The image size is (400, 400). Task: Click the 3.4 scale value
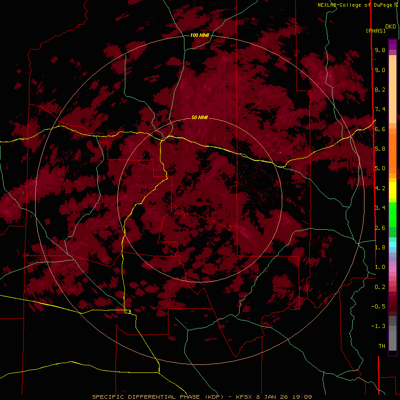point(380,208)
